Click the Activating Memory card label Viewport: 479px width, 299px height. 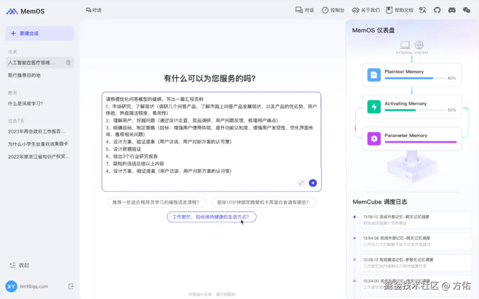click(406, 104)
